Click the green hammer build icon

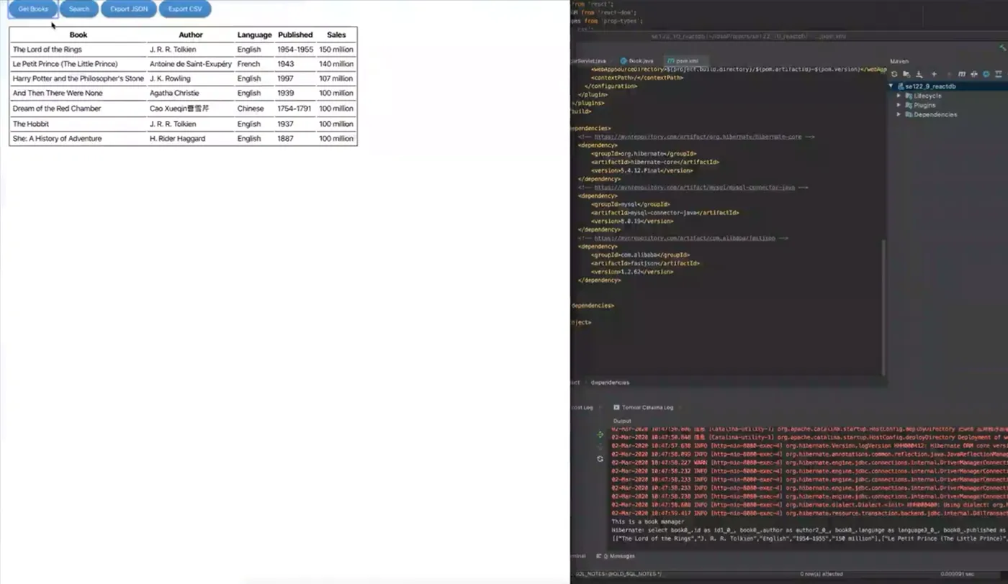1002,47
